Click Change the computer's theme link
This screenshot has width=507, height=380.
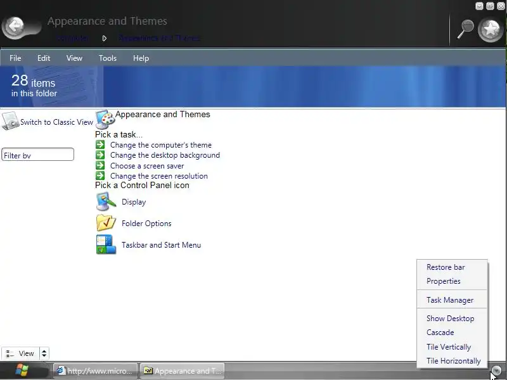pyautogui.click(x=161, y=145)
